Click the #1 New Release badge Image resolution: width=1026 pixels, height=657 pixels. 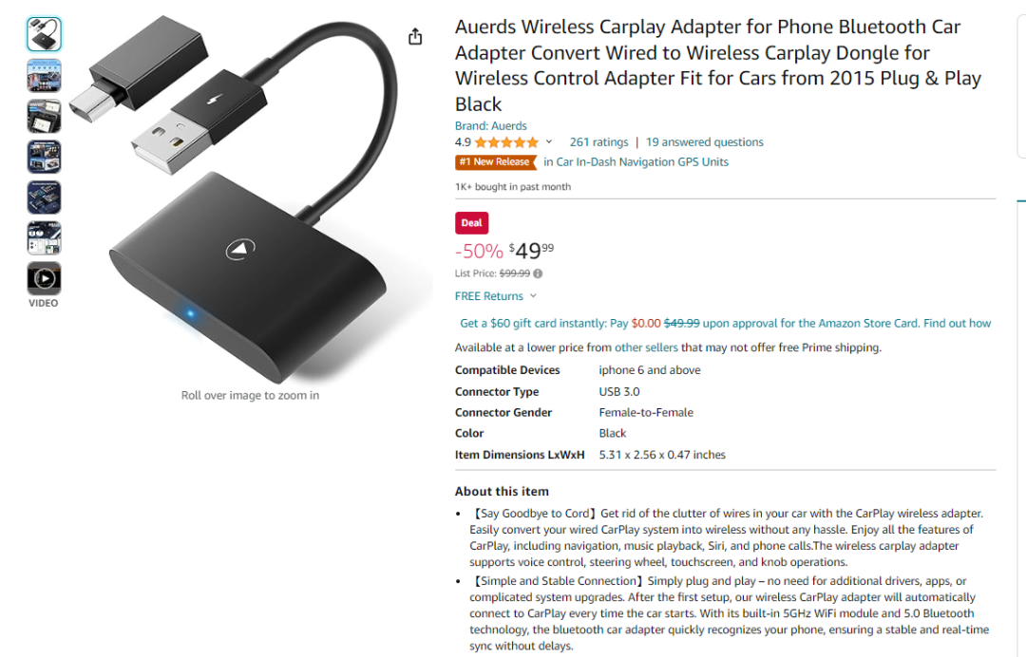tap(495, 162)
